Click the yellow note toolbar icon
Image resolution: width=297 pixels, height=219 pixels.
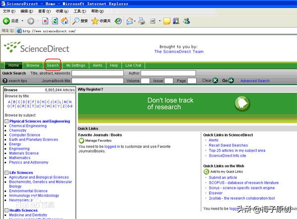click(x=167, y=21)
